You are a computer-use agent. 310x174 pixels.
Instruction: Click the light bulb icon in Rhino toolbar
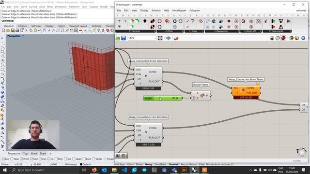click(x=99, y=30)
